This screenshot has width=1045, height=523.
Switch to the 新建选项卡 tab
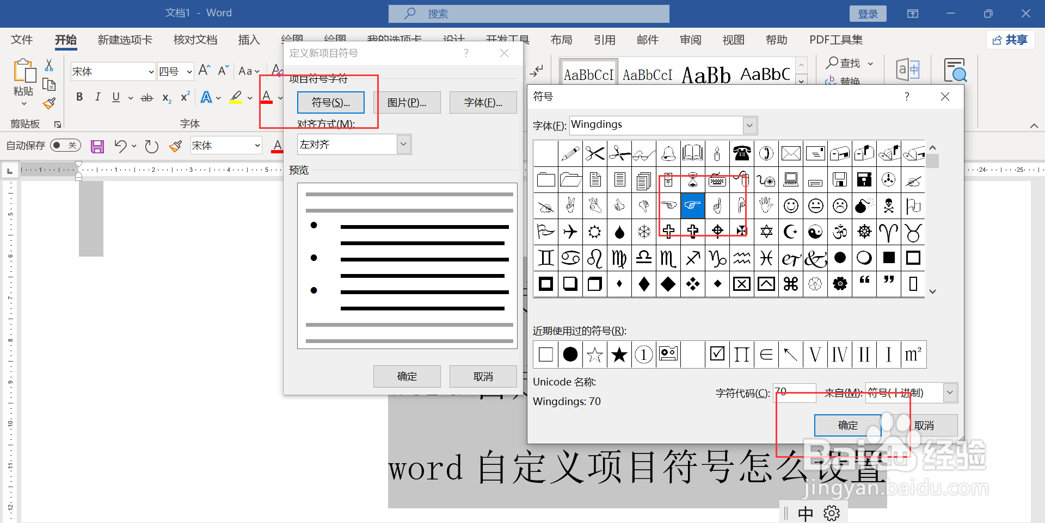coord(125,40)
